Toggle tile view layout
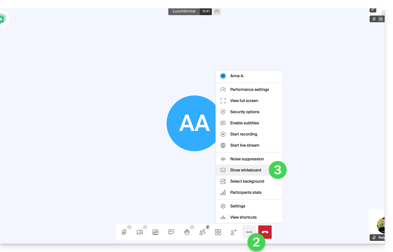This screenshot has height=252, width=393. [218, 232]
